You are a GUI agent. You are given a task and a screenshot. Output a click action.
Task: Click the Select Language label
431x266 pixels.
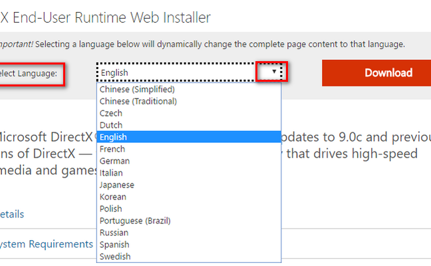(29, 73)
